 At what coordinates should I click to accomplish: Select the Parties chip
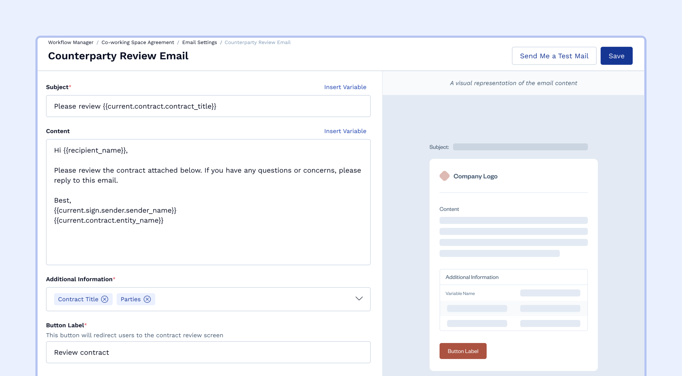(x=131, y=299)
